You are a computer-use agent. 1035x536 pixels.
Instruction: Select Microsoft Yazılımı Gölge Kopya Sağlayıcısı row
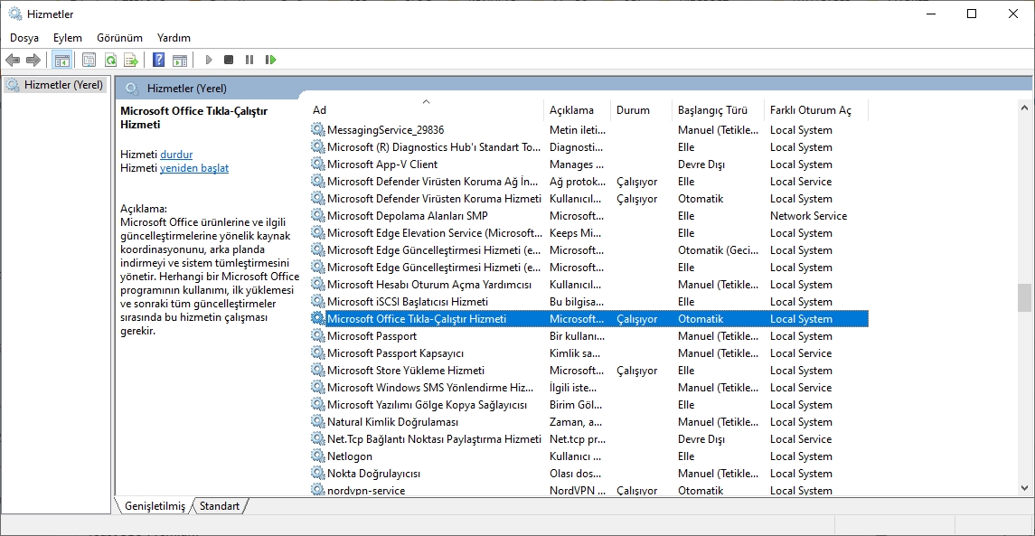click(x=588, y=405)
